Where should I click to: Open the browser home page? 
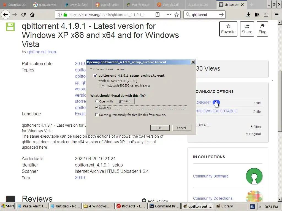[32, 15]
